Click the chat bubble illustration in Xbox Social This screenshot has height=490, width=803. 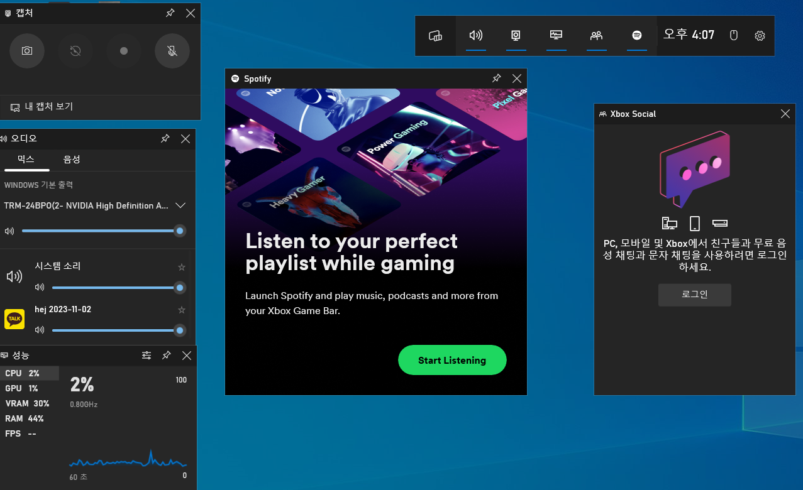694,169
